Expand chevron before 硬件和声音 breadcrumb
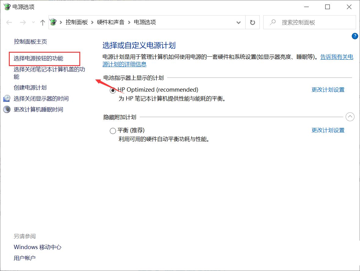This screenshot has width=360, height=271. [x=92, y=22]
